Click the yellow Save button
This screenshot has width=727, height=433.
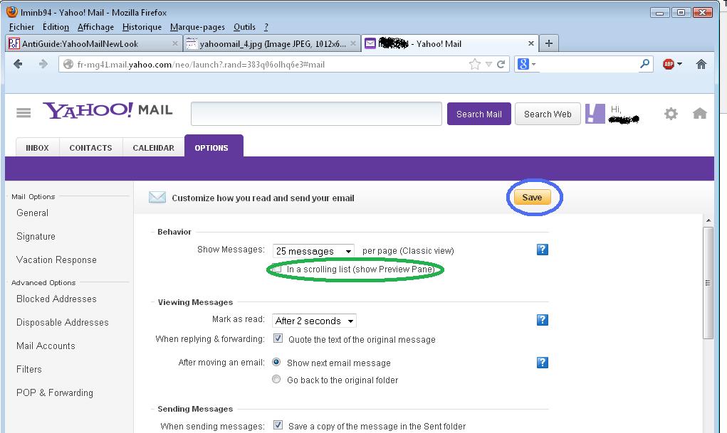coord(533,197)
